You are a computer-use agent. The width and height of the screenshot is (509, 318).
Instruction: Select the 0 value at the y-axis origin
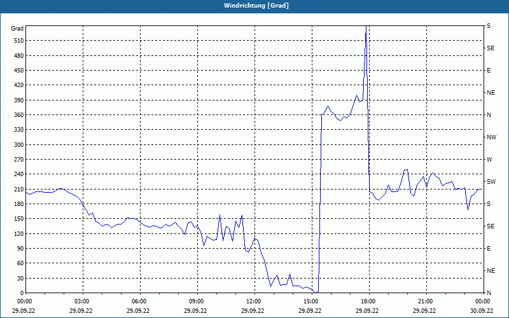coord(22,293)
